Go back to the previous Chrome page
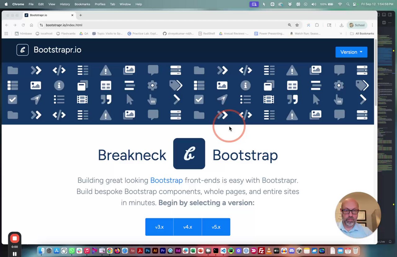This screenshot has width=397, height=257. point(7,25)
